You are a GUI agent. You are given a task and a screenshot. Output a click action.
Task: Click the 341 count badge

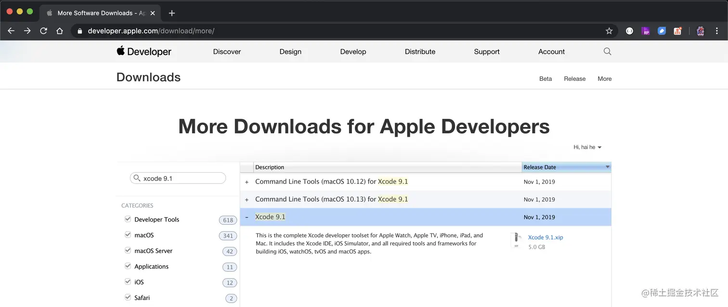(x=228, y=236)
